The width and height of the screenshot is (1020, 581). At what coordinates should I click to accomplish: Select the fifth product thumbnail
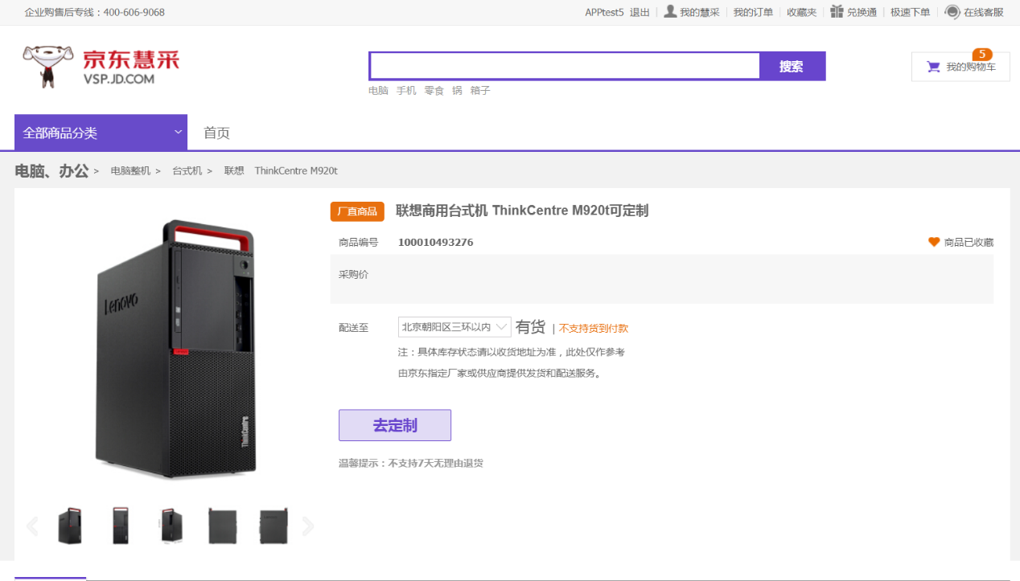(x=274, y=526)
